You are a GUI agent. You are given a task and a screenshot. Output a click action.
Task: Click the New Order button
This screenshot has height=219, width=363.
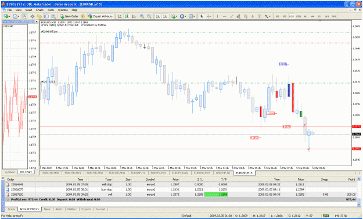coord(69,16)
